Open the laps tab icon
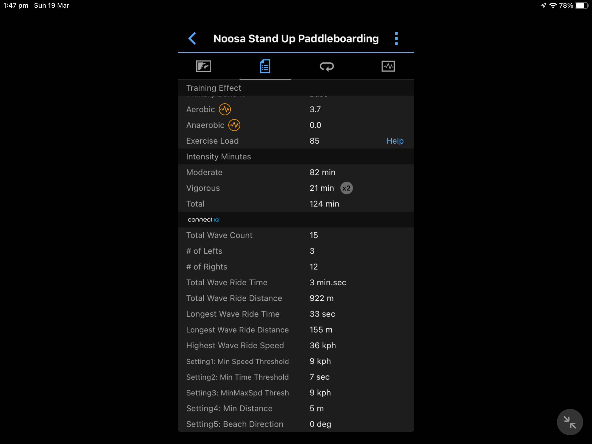Image resolution: width=592 pixels, height=444 pixels. tap(327, 66)
